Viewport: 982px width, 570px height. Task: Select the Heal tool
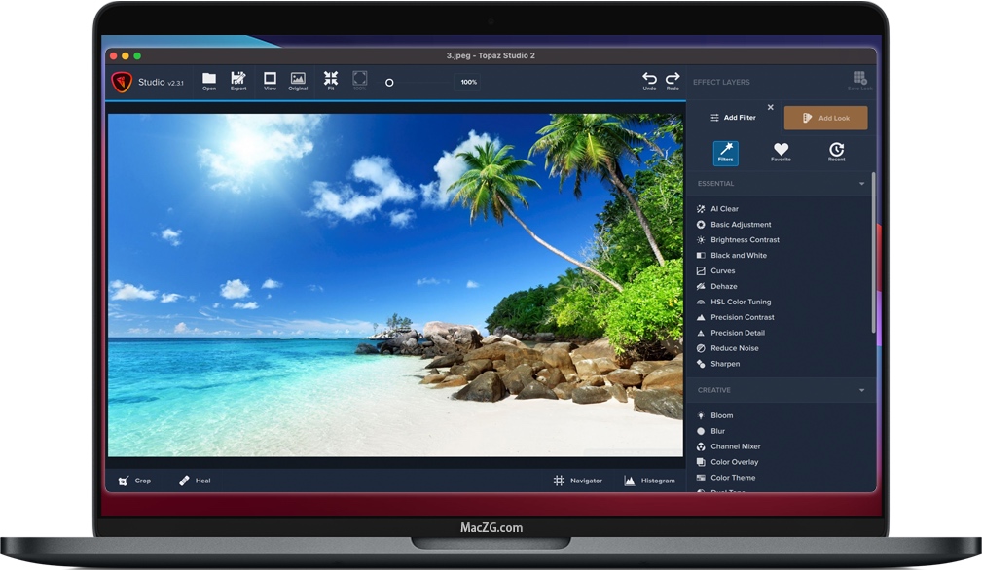point(195,481)
